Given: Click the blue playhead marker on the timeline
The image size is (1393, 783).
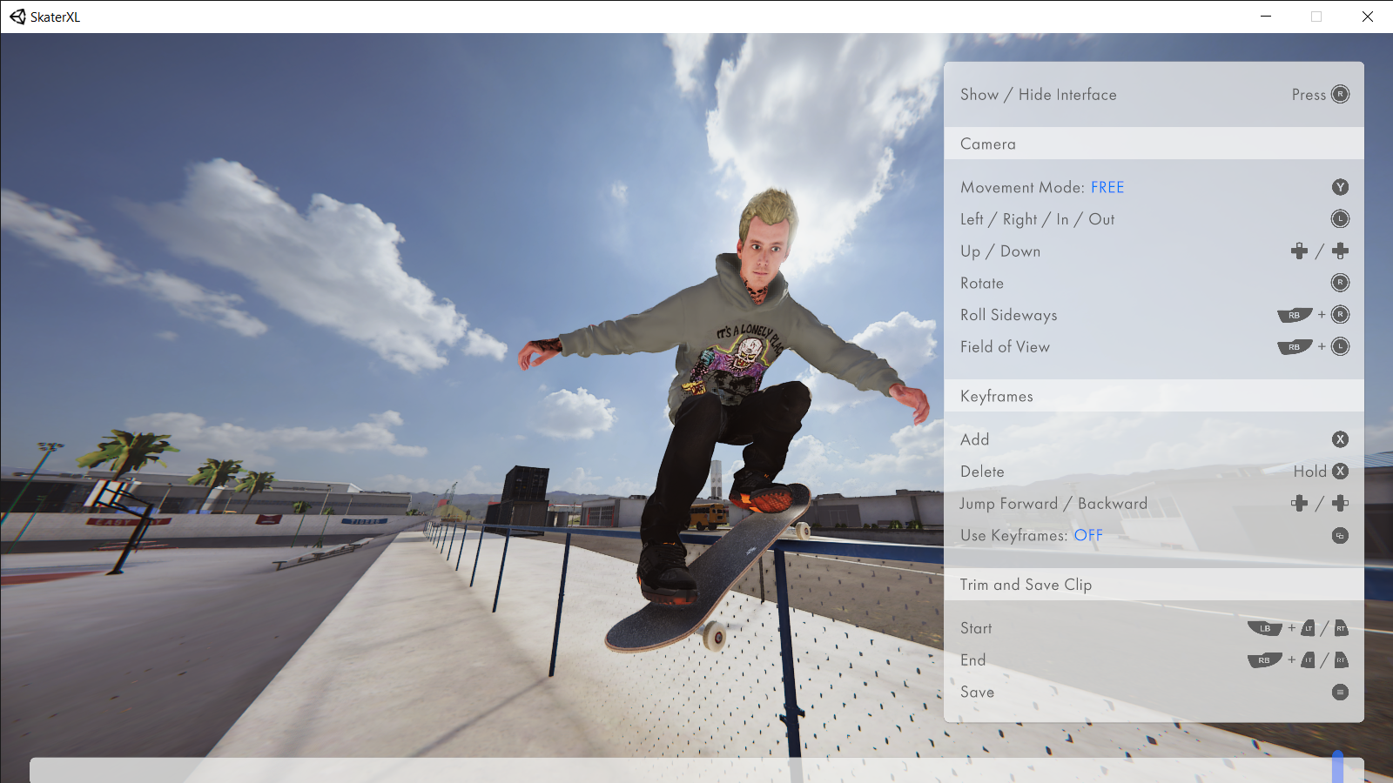Looking at the screenshot, I should point(1337,766).
